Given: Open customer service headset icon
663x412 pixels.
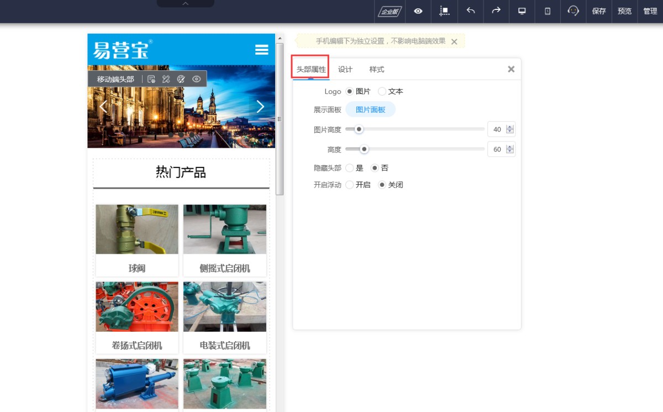Looking at the screenshot, I should pyautogui.click(x=573, y=11).
